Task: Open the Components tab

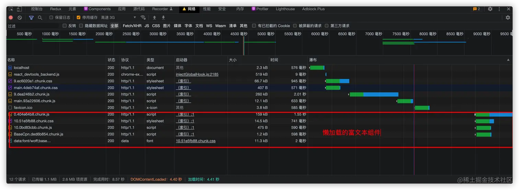Action: coord(97,9)
